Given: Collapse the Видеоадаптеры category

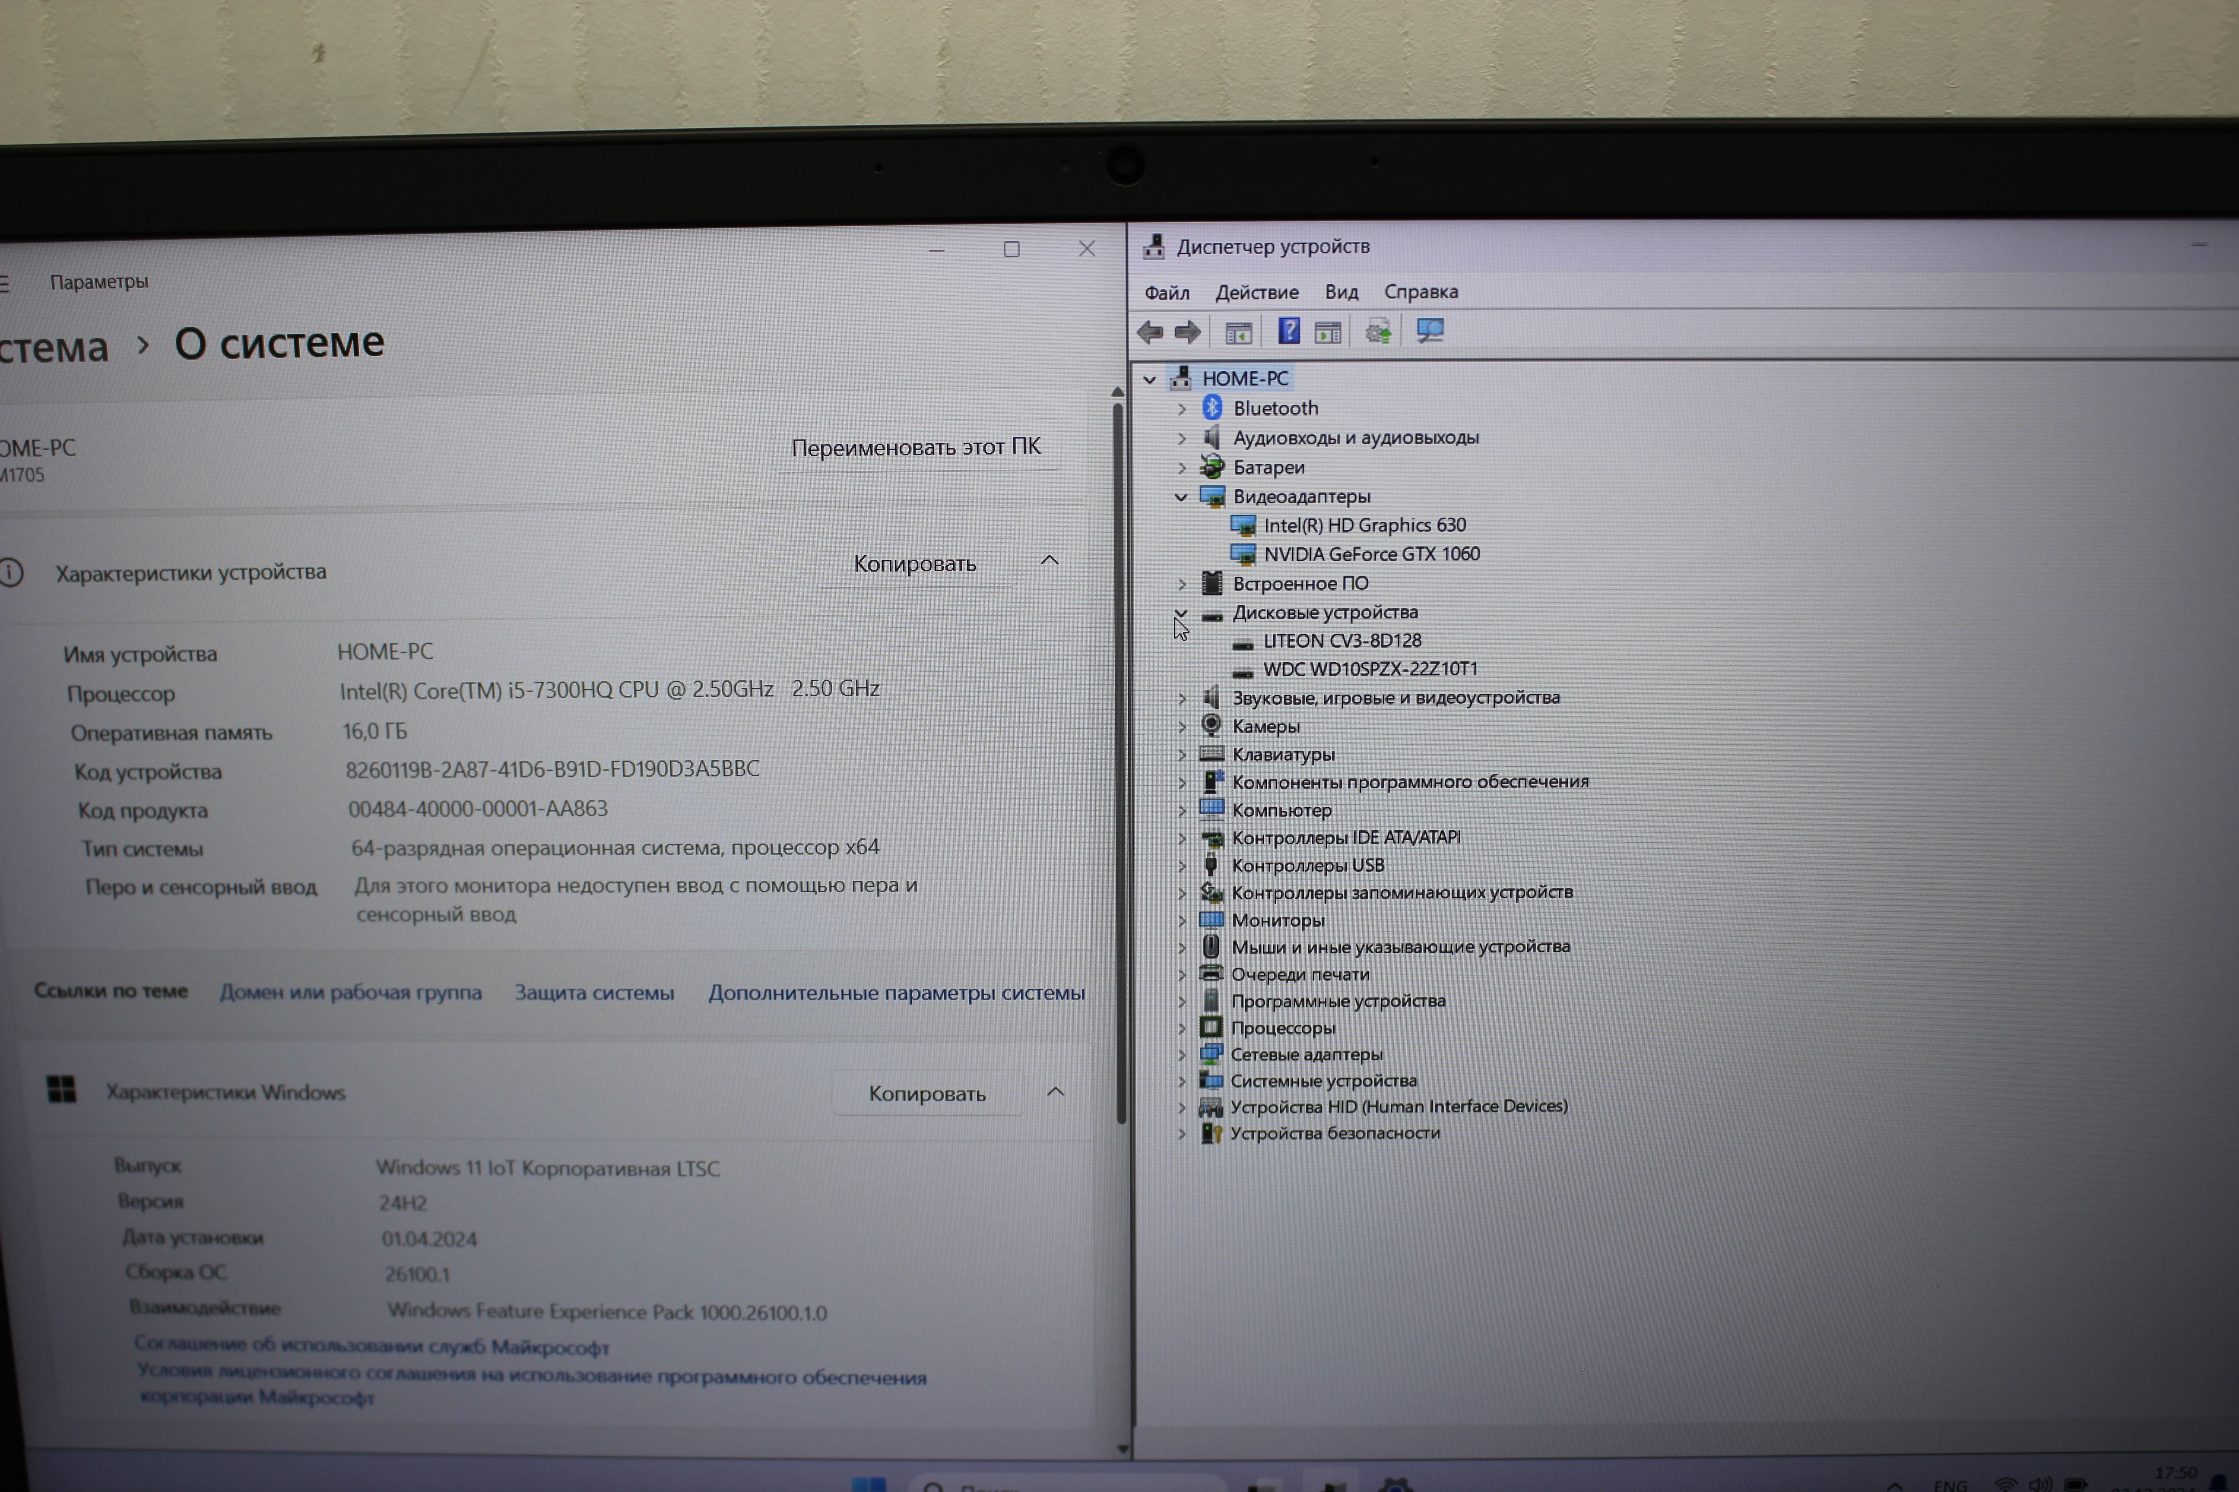Looking at the screenshot, I should 1181,497.
